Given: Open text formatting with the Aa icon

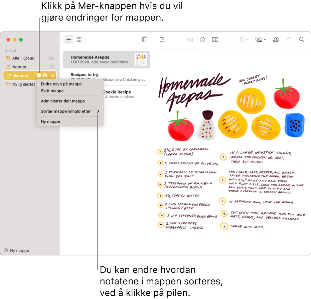Looking at the screenshot, I should pos(189,39).
